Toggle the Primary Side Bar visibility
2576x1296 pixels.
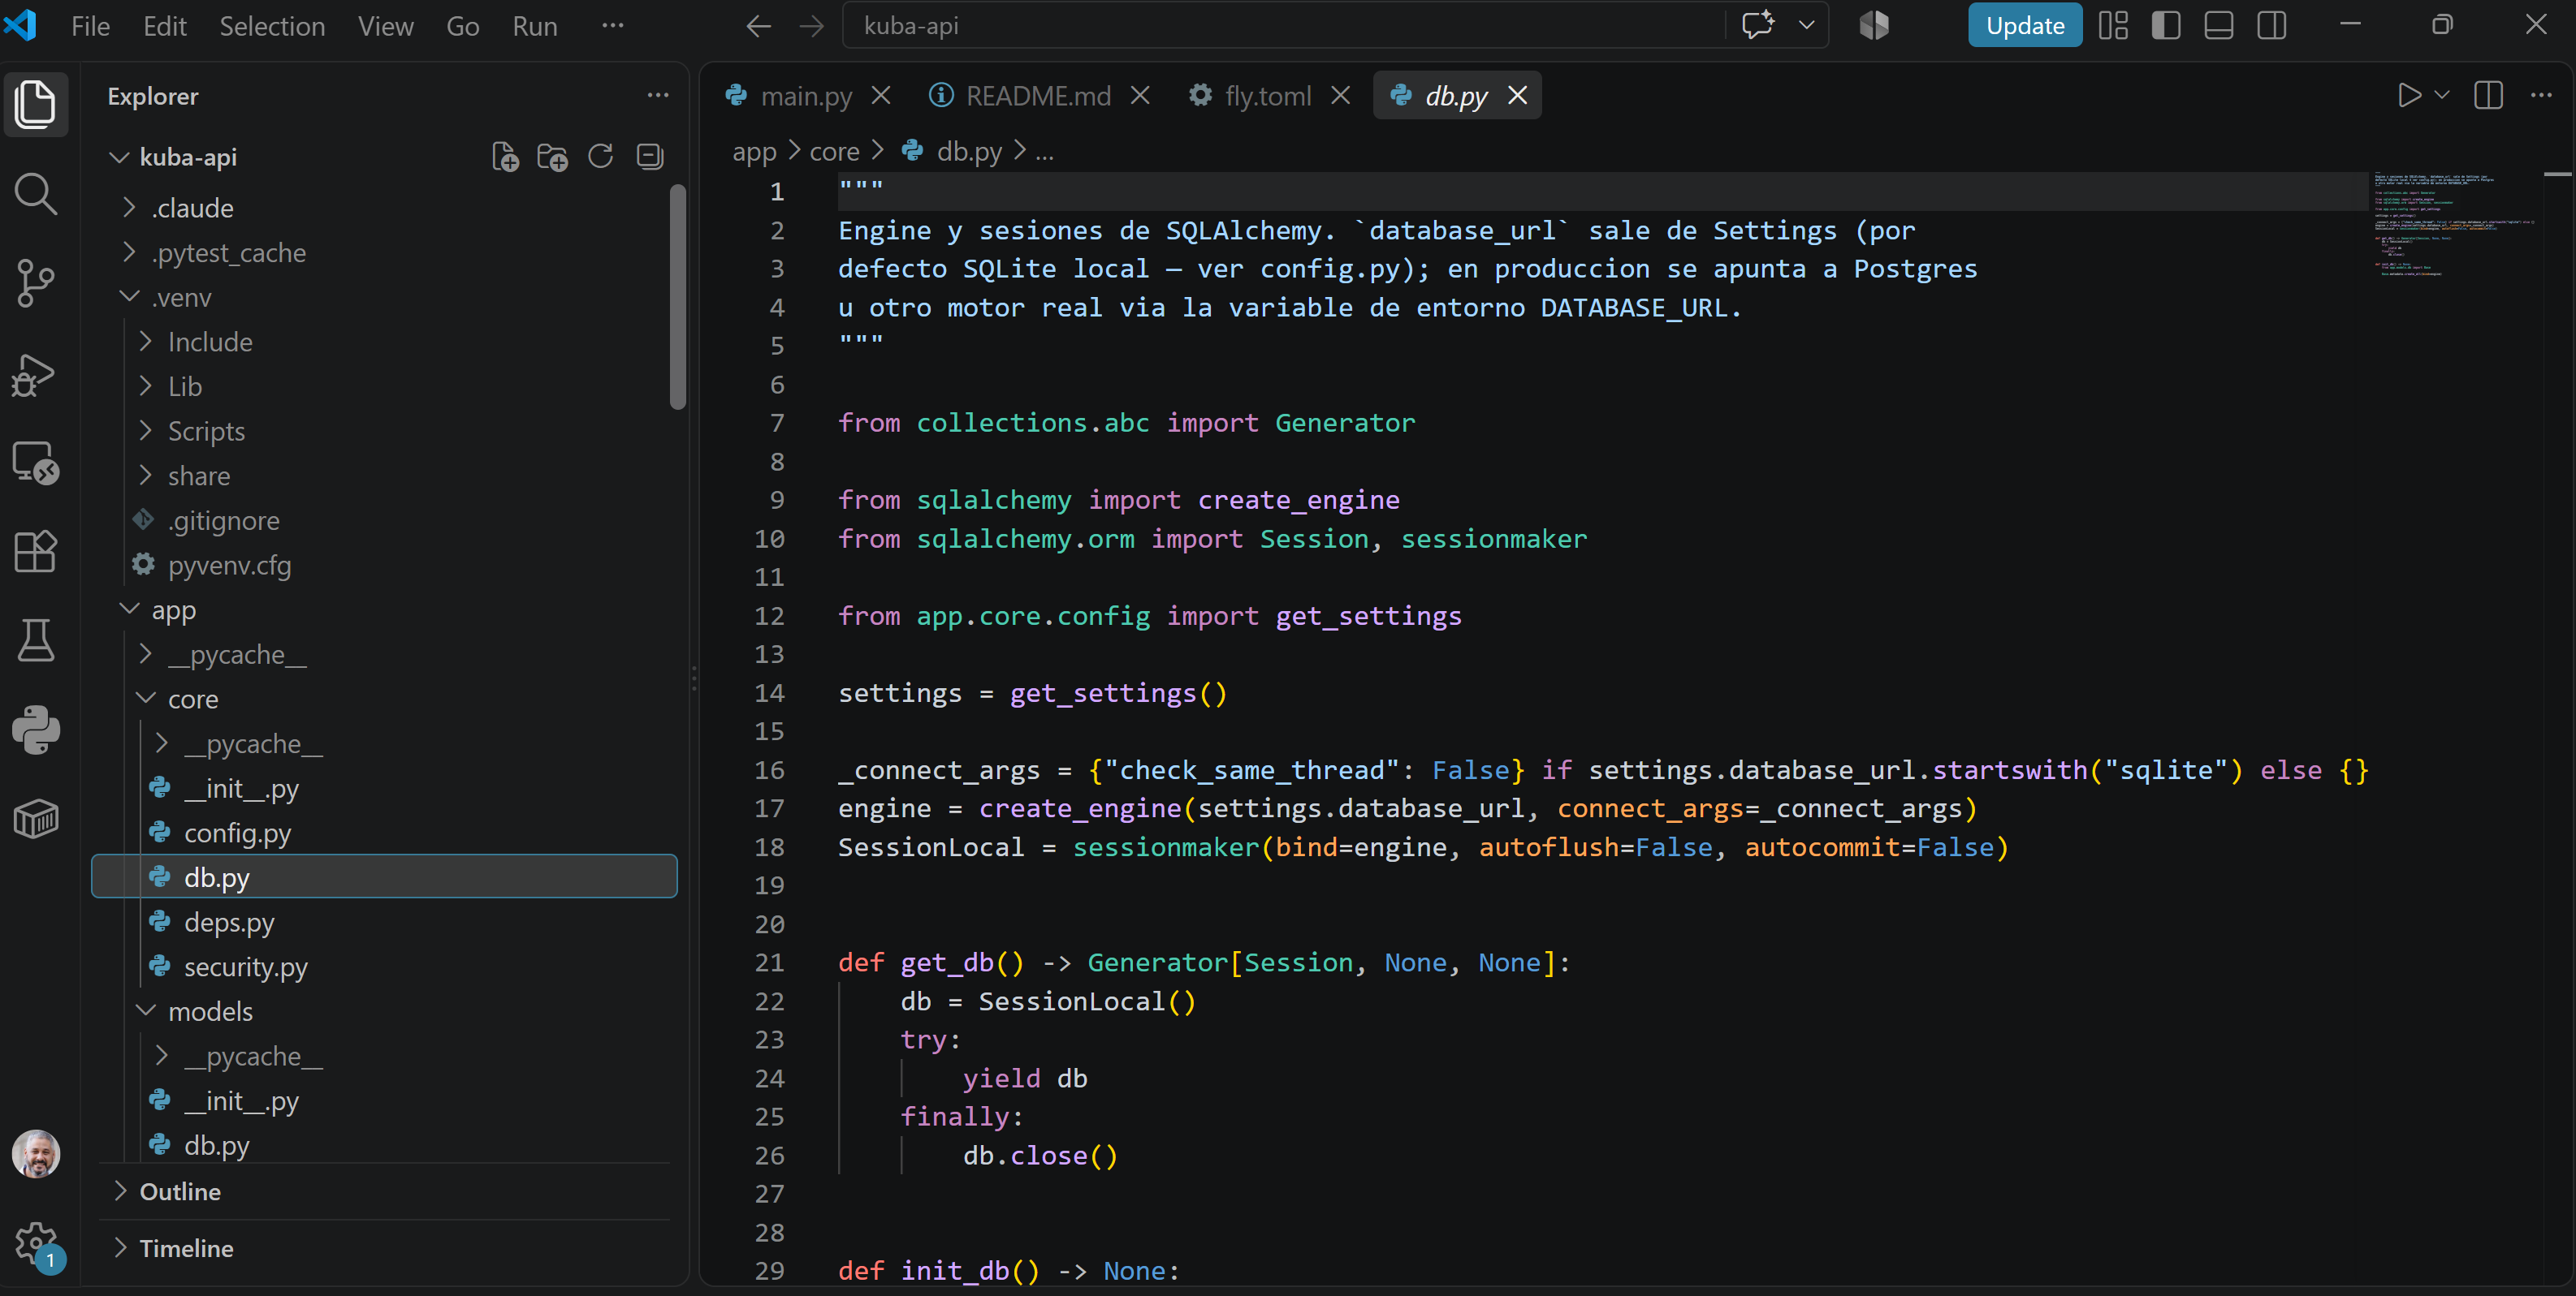(x=2166, y=25)
